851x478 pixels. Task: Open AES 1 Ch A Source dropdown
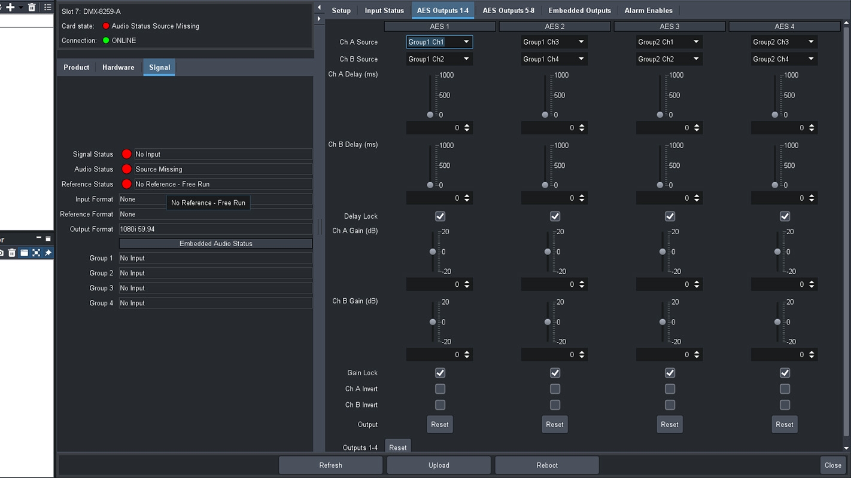point(439,42)
